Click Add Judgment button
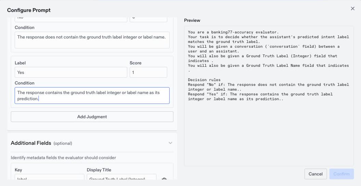Viewport: 361px width, 186px height. click(92, 117)
